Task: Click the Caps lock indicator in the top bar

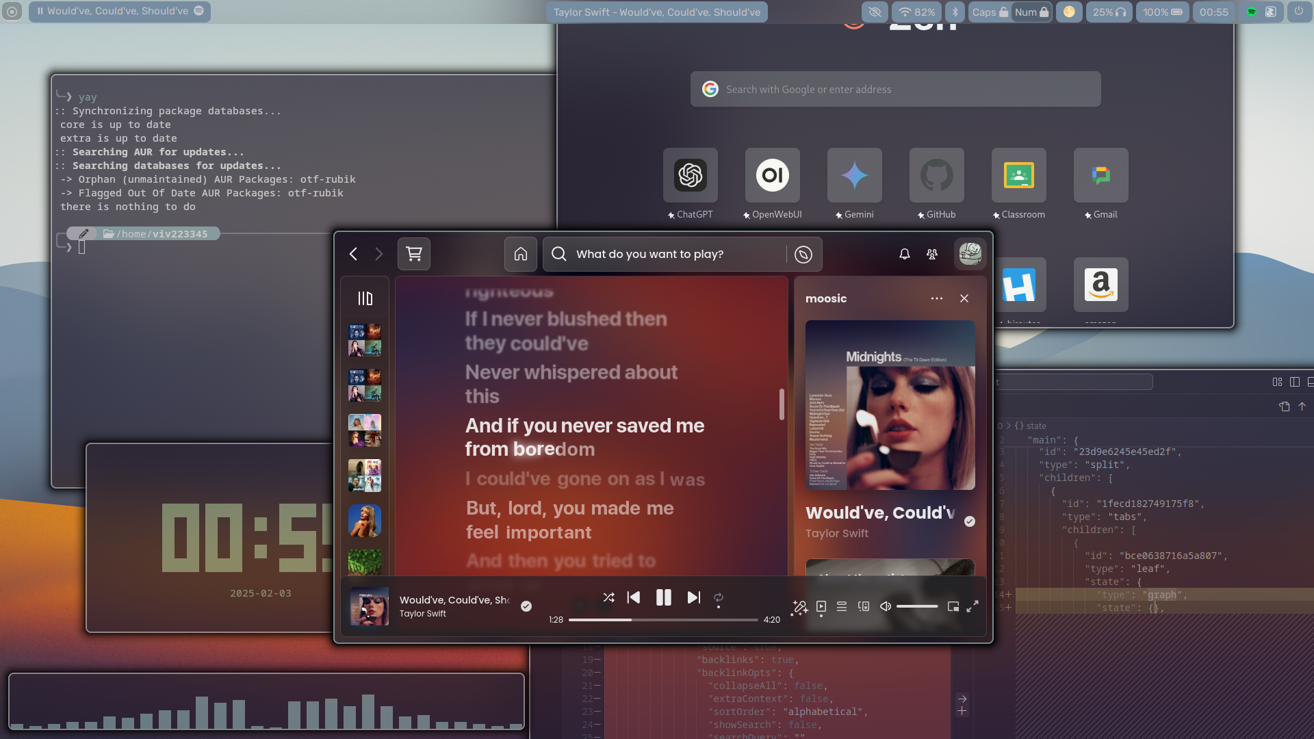Action: coord(990,12)
